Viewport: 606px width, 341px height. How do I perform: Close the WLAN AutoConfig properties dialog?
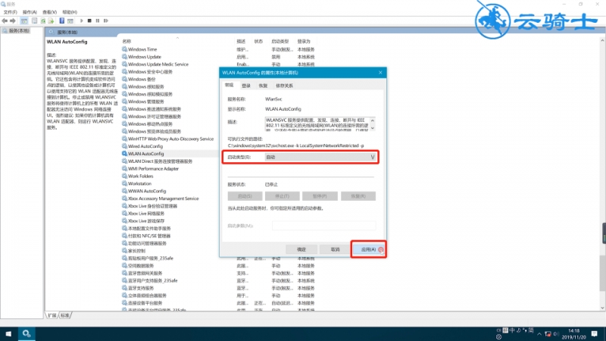point(380,72)
